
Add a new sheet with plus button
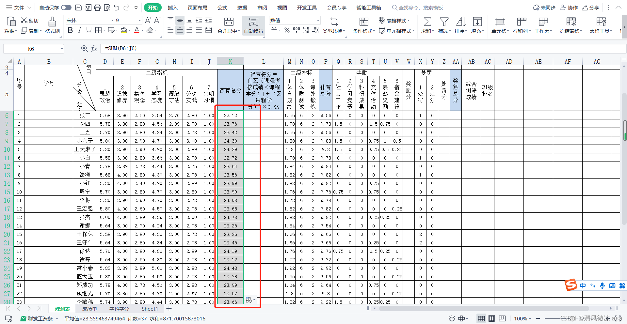(169, 309)
